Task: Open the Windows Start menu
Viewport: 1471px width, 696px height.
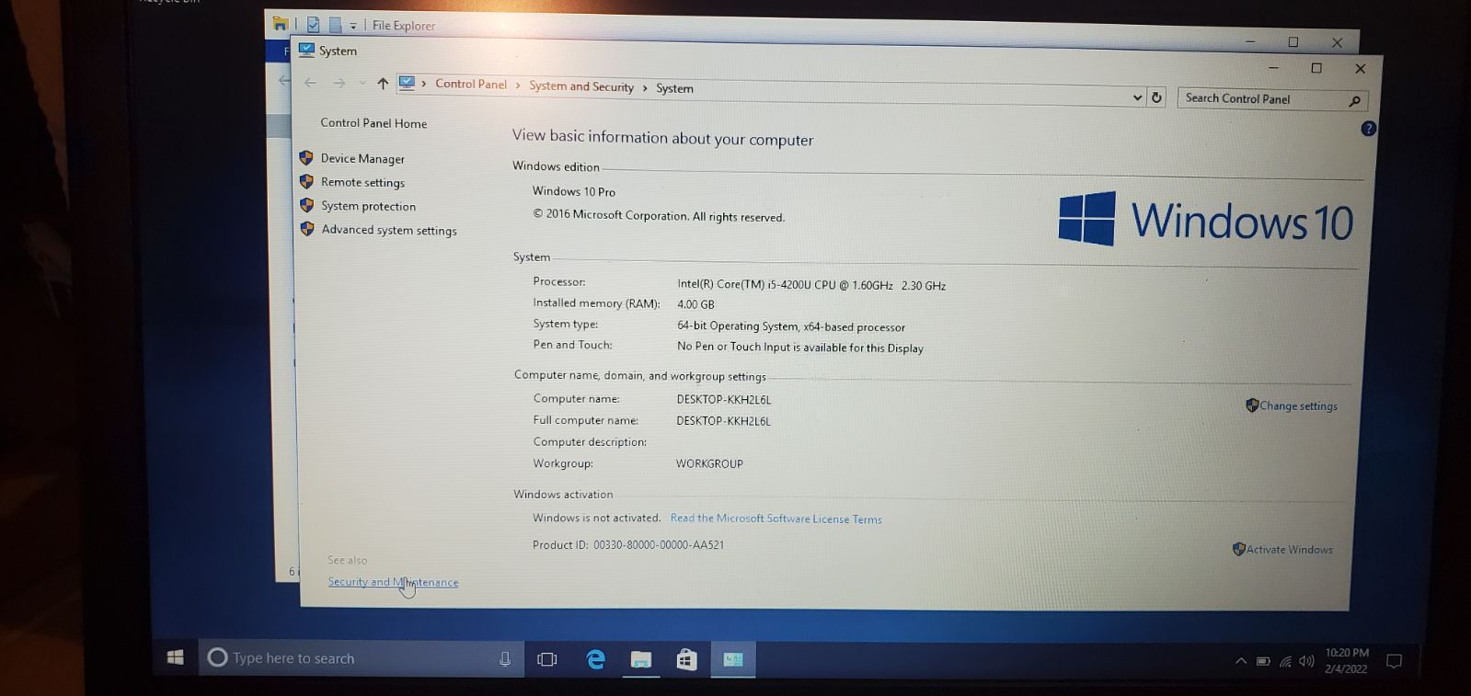Action: pyautogui.click(x=176, y=657)
